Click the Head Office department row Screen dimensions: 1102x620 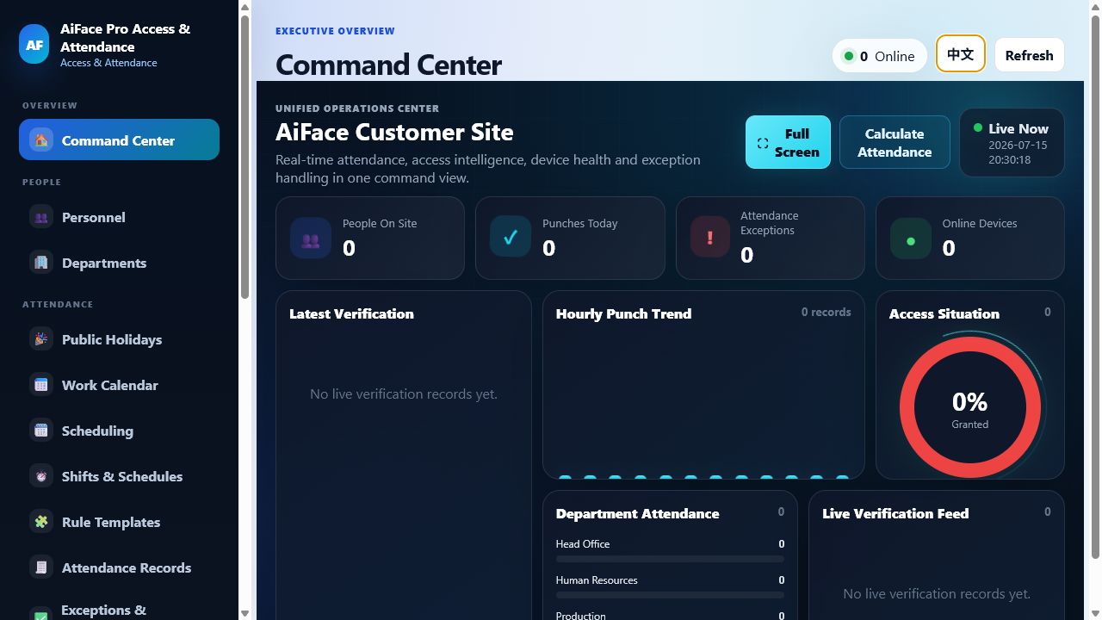pyautogui.click(x=670, y=551)
